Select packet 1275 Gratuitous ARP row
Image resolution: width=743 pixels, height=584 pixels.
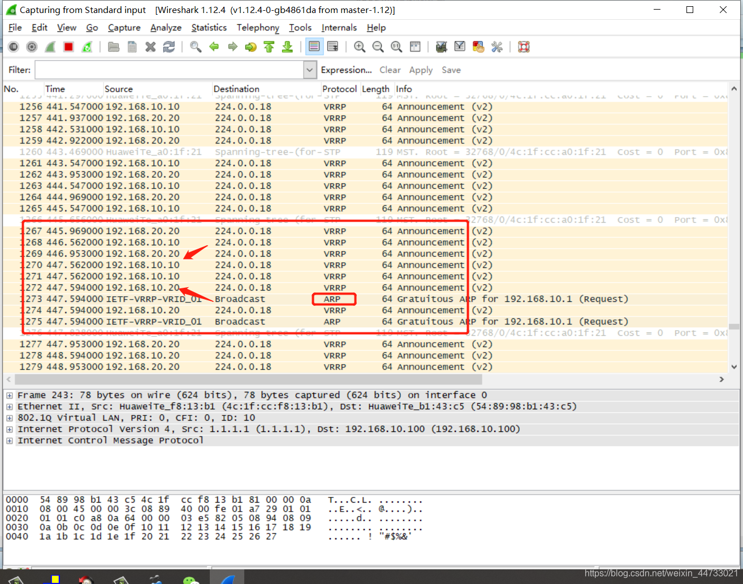tap(365, 322)
